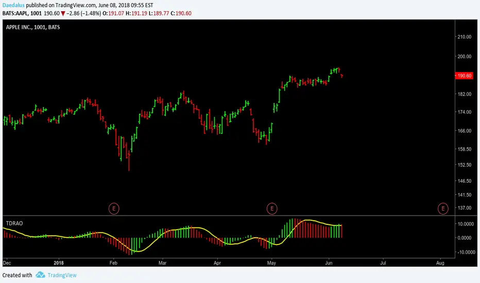Click the 2018 label on time axis
The image size is (480, 283).
59,263
